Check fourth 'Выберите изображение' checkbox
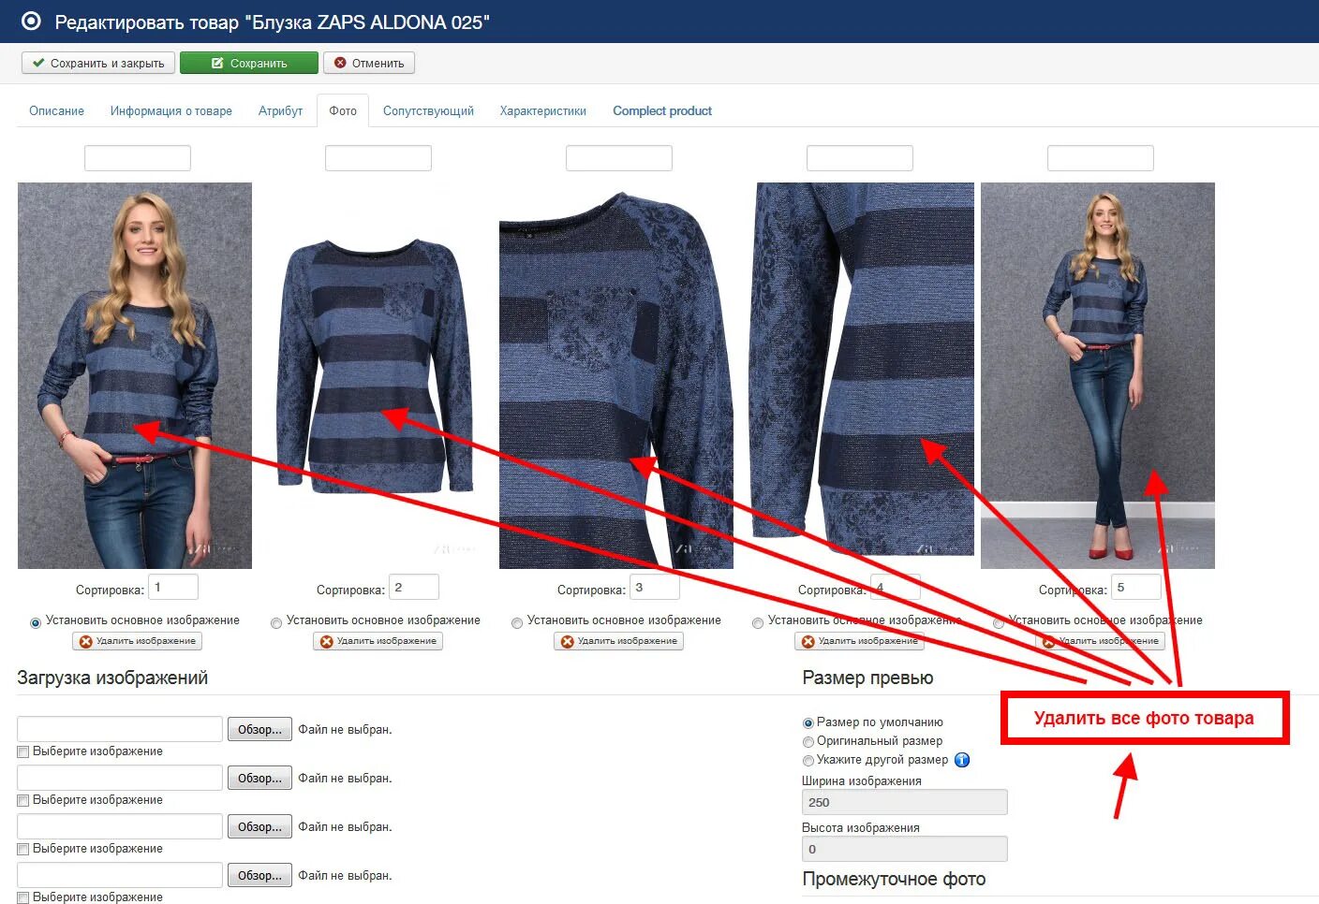The image size is (1319, 904). click(23, 897)
